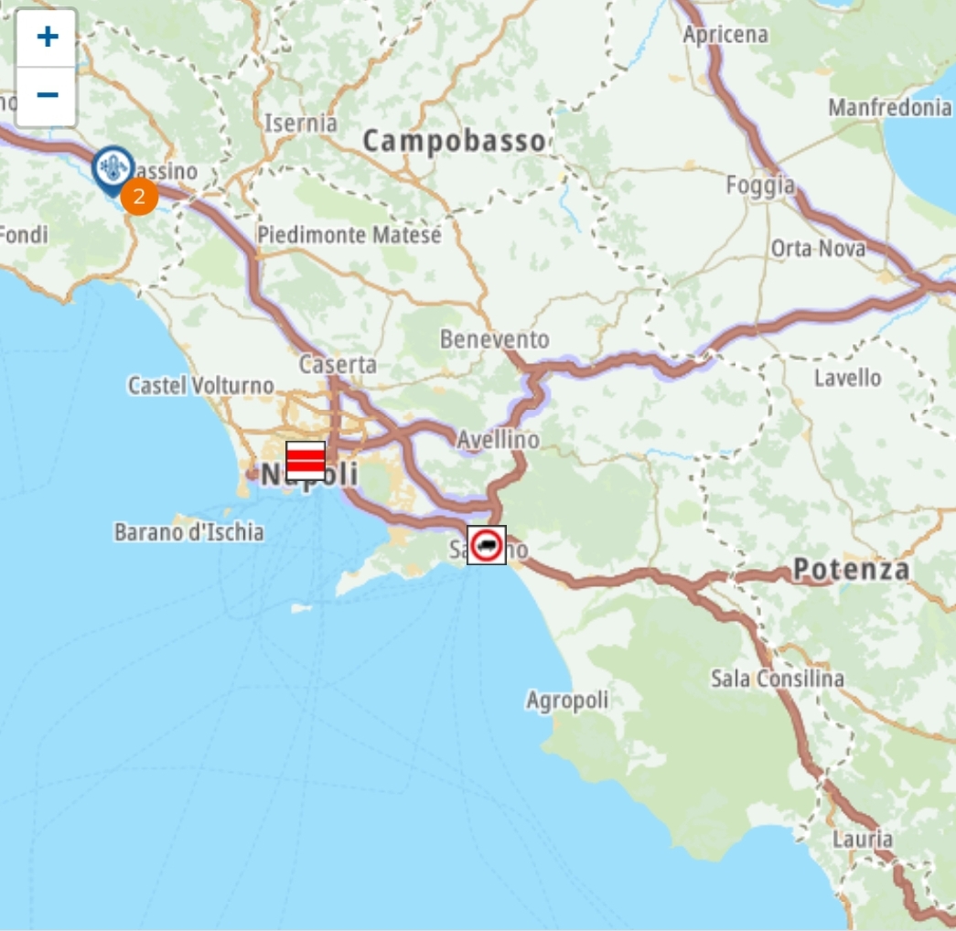Select the Caserta label
The width and height of the screenshot is (956, 931).
pyautogui.click(x=338, y=365)
